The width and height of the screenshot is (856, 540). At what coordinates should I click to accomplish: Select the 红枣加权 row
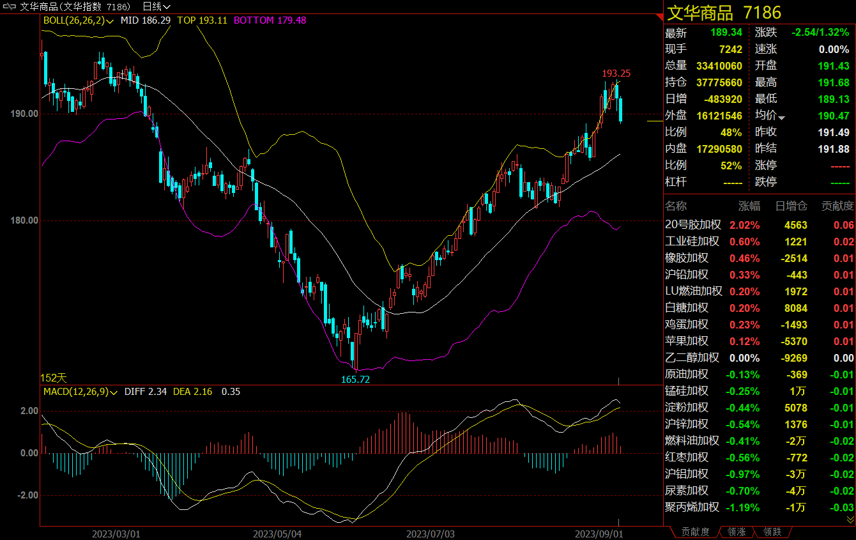point(760,458)
